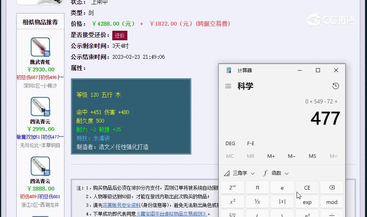The height and width of the screenshot is (217, 367).
Task: Open calculator history panel
Action: (336, 86)
